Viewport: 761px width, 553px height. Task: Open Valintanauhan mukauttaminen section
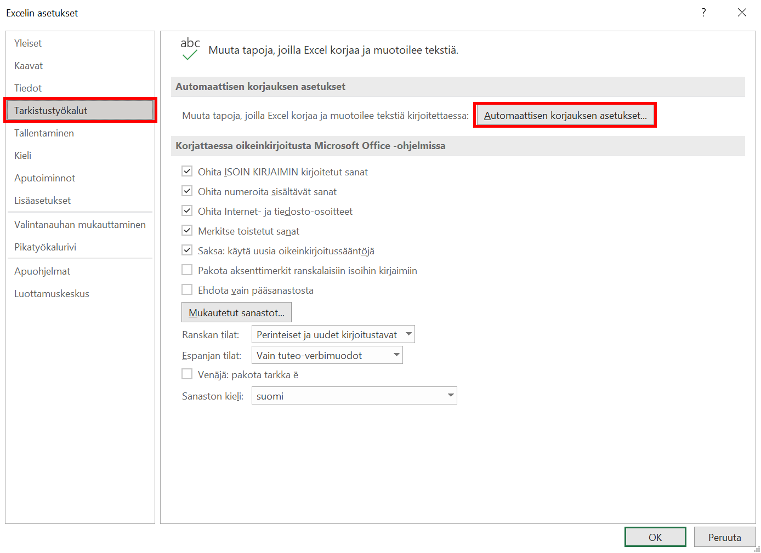[x=80, y=225]
